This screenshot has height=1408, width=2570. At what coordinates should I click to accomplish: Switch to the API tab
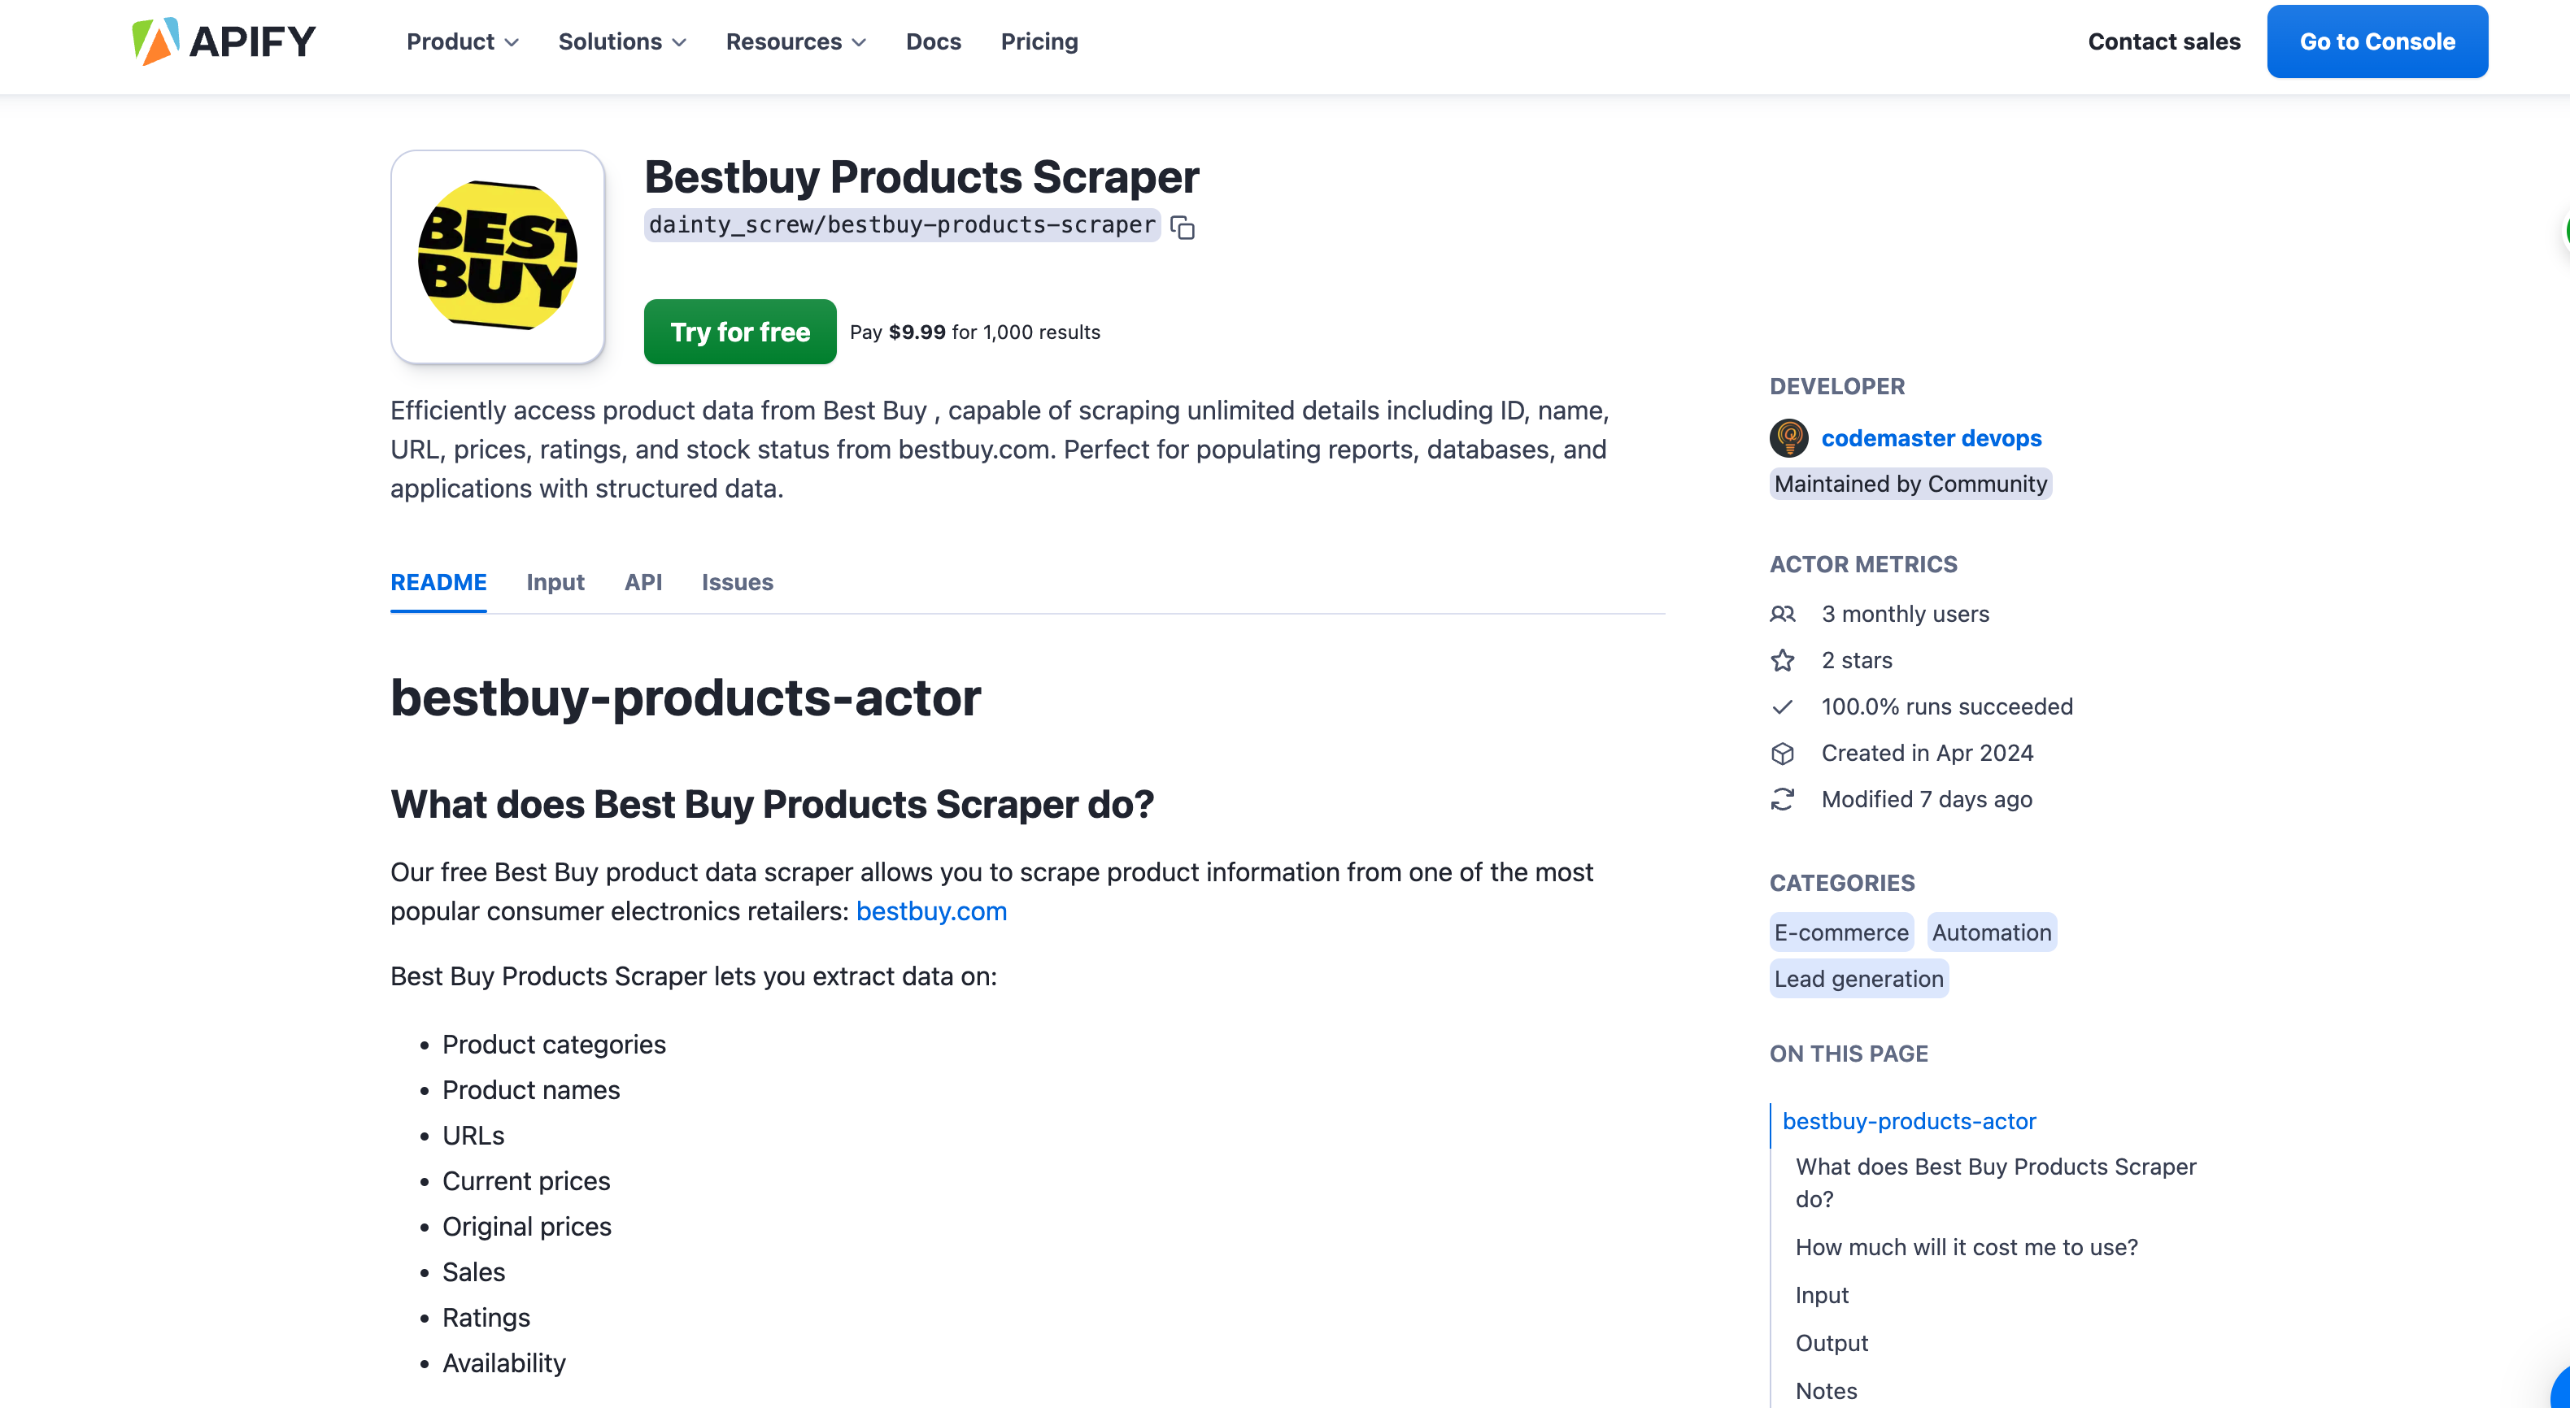(x=642, y=582)
